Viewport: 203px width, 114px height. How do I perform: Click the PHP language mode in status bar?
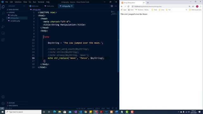pos(108,108)
